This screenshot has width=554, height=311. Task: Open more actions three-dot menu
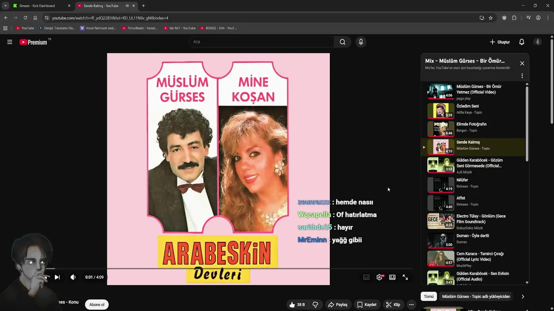tap(411, 305)
